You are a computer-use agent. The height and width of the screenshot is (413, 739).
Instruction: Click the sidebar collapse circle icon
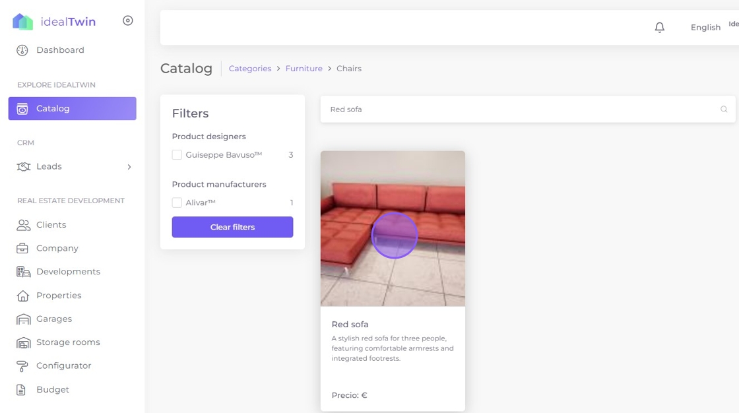tap(128, 20)
